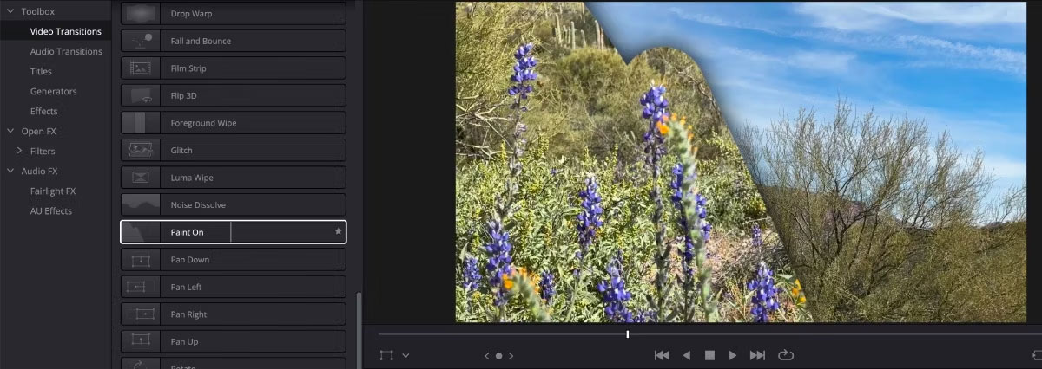Open Generators category
1042x369 pixels.
click(53, 91)
